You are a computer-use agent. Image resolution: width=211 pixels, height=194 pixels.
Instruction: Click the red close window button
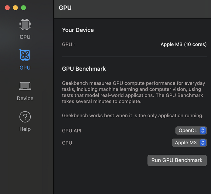7,8
